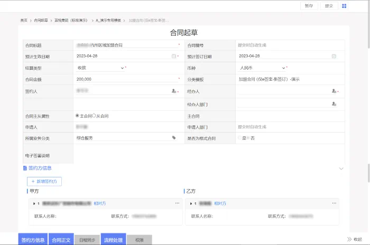Click the grid view icon at top right

tap(344, 6)
